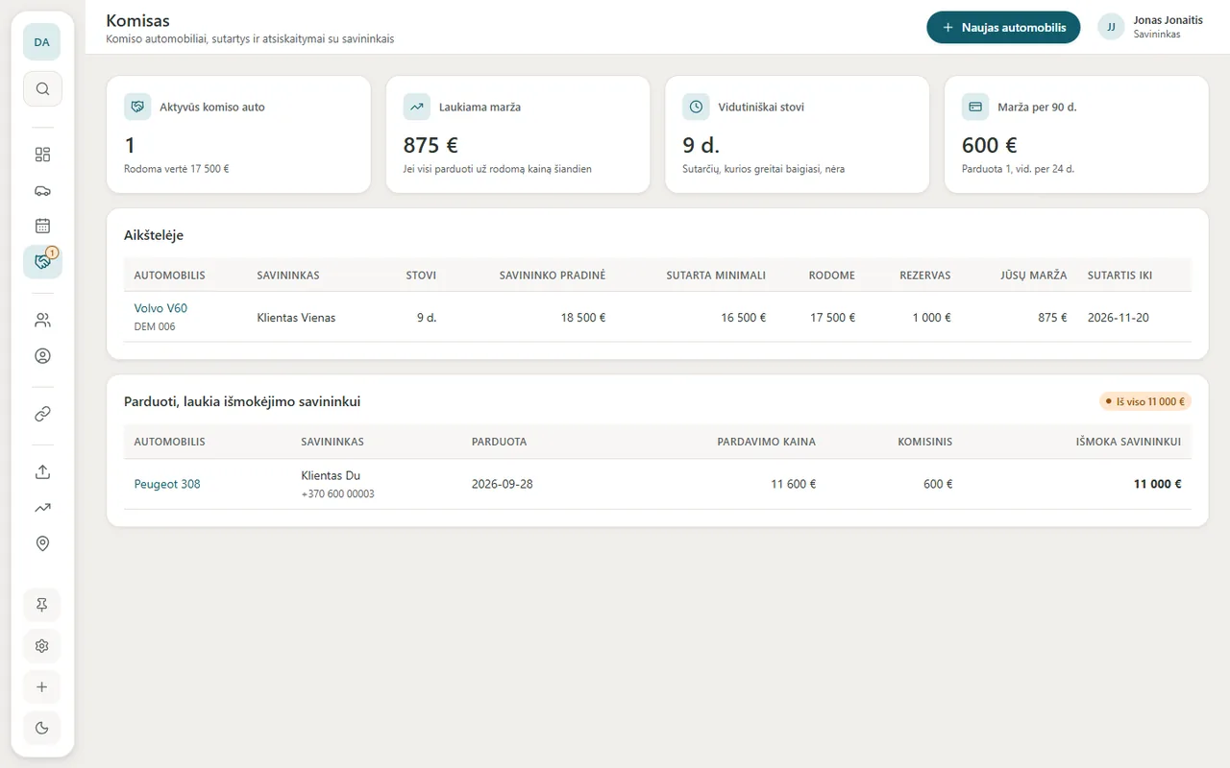The height and width of the screenshot is (768, 1230).
Task: Open the customers group icon
Action: pyautogui.click(x=42, y=320)
